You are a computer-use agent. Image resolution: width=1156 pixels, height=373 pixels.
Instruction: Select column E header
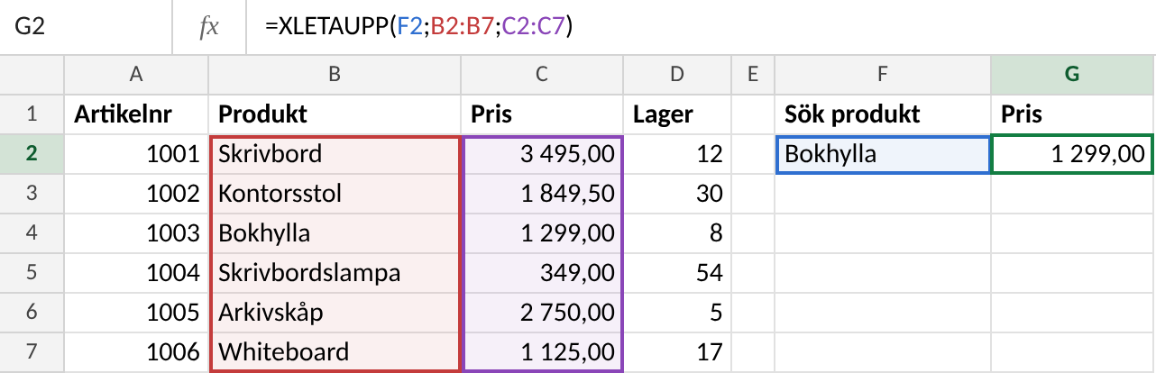point(753,76)
